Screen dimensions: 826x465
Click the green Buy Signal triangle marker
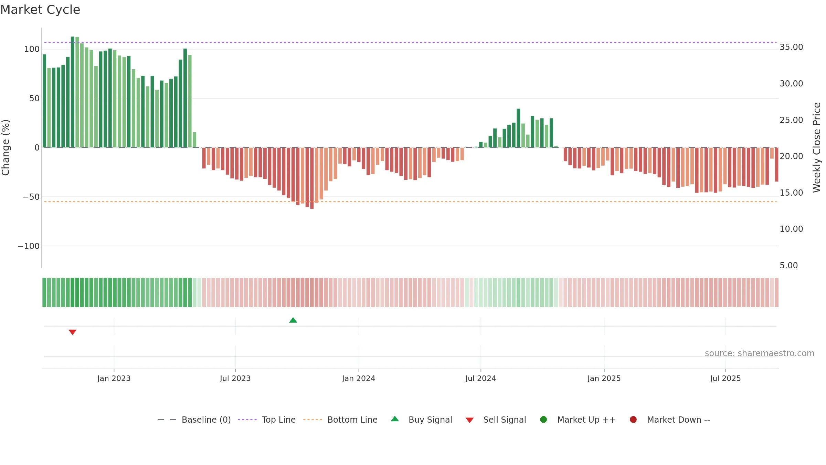click(293, 320)
